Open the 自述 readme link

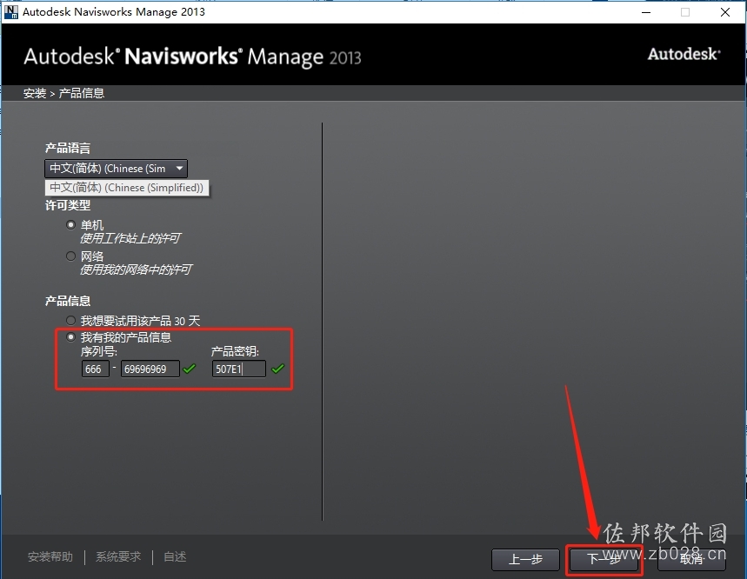point(175,556)
